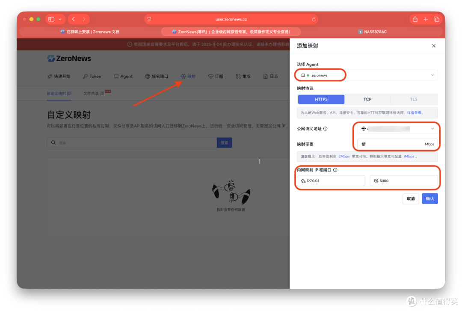This screenshot has height=311, width=462.
Task: Open the Token navigation item
Action: click(92, 76)
